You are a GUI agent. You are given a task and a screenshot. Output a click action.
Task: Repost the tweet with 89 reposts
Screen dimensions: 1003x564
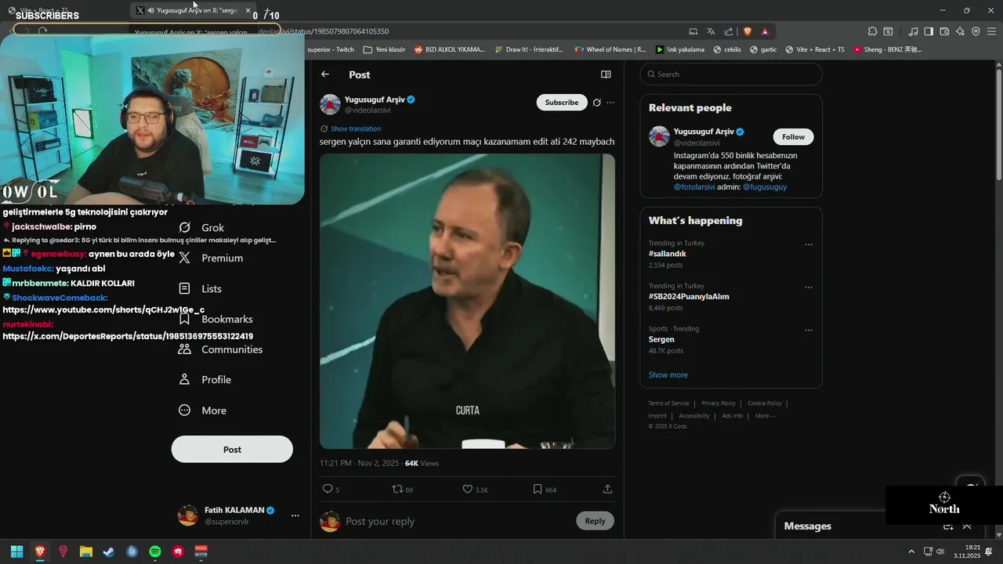pos(397,490)
